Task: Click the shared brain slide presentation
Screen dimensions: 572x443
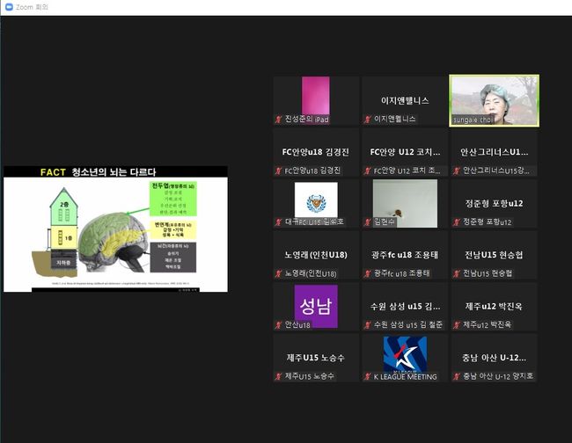Action: [115, 229]
